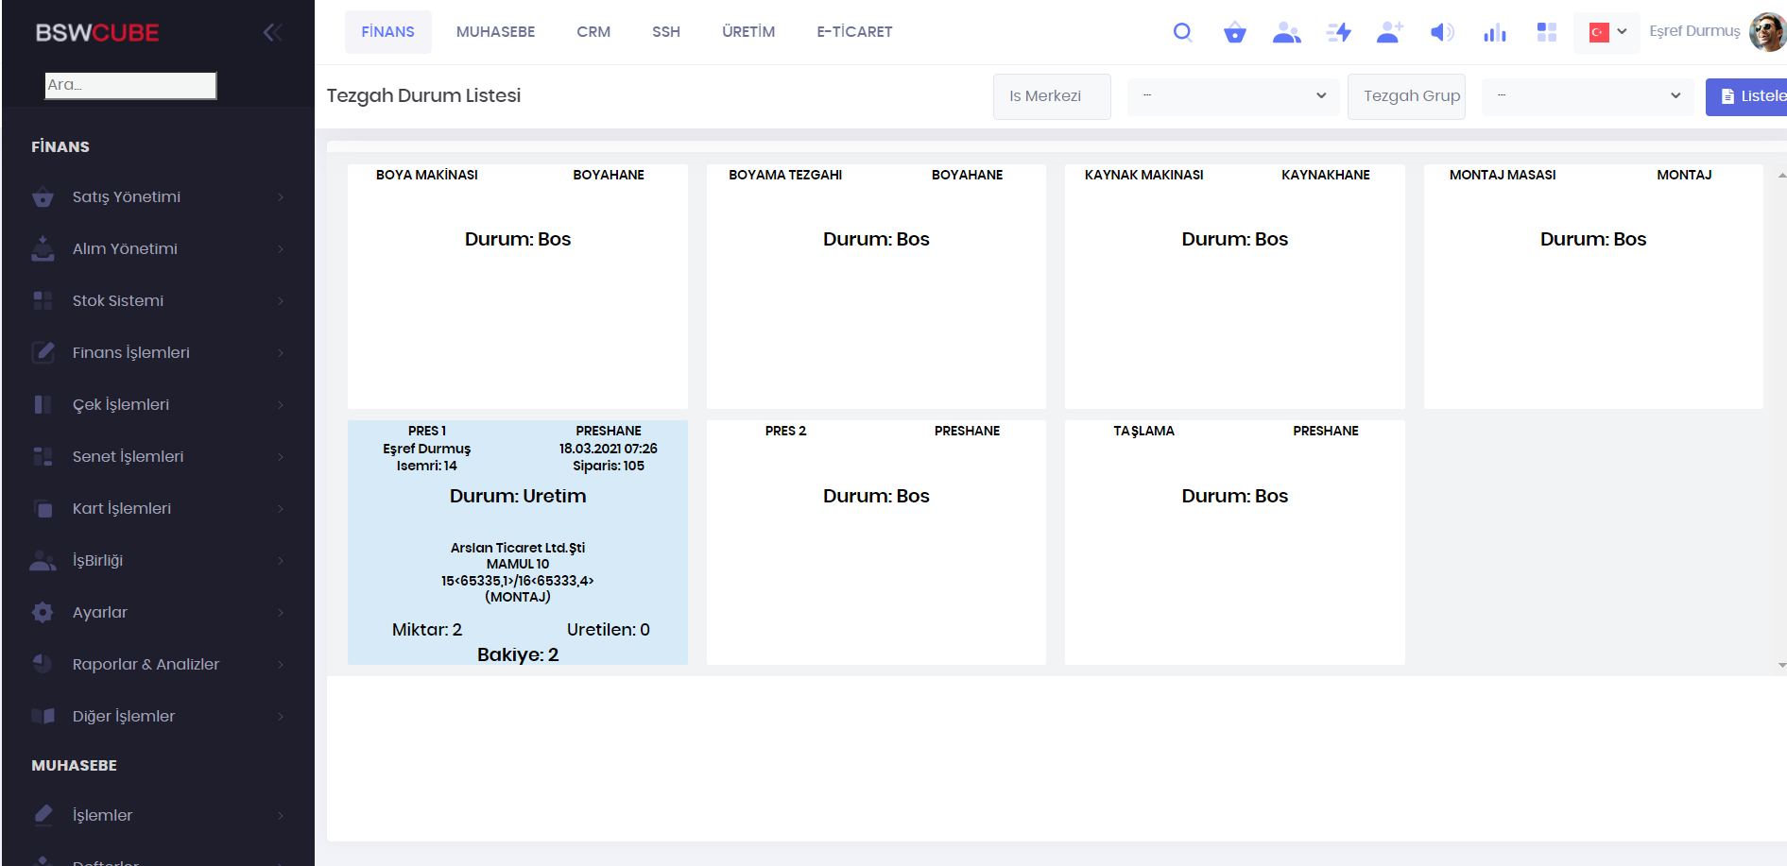Image resolution: width=1787 pixels, height=866 pixels.
Task: Open the bar chart statistics icon
Action: (1494, 33)
